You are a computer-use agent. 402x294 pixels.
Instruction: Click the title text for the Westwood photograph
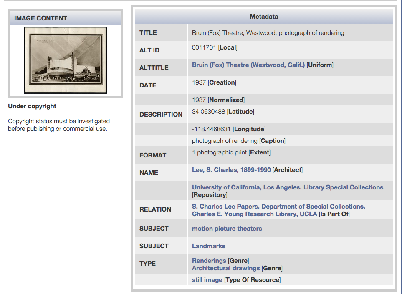click(x=268, y=33)
